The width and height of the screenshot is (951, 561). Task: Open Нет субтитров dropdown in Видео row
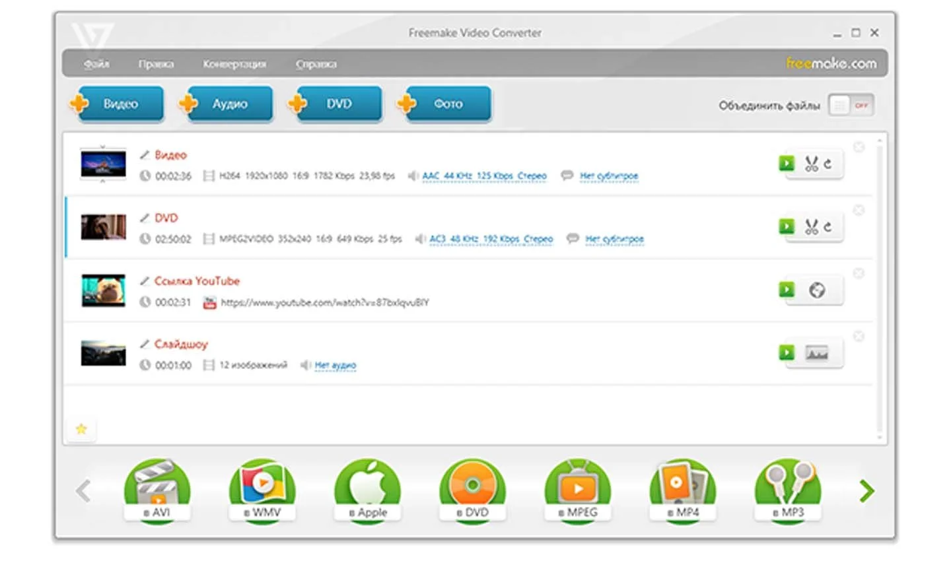[x=609, y=176]
